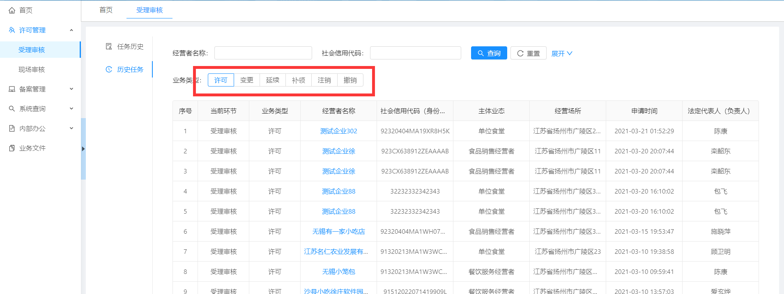Click the sidebar collapse handle arrow
This screenshot has width=784, height=294.
[x=83, y=149]
